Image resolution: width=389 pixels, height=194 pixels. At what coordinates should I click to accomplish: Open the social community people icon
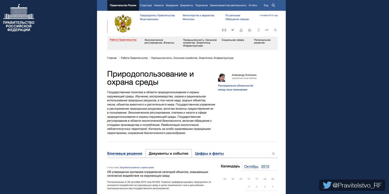[250, 30]
